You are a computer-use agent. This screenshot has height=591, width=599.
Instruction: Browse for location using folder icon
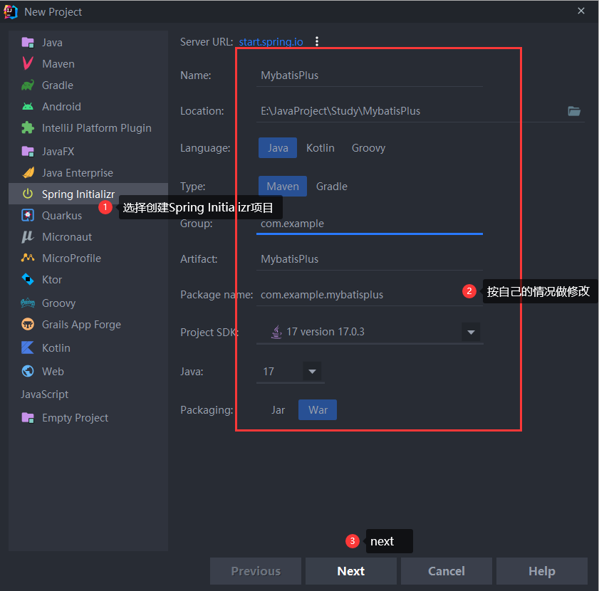[574, 111]
